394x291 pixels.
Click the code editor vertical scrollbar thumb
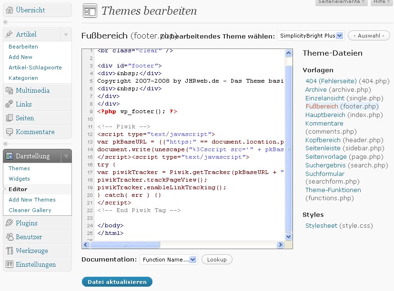pos(288,149)
